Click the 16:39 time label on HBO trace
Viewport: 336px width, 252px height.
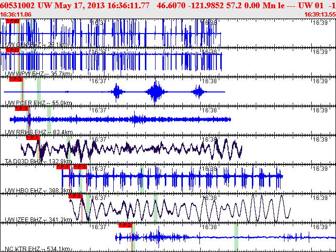tap(320, 168)
